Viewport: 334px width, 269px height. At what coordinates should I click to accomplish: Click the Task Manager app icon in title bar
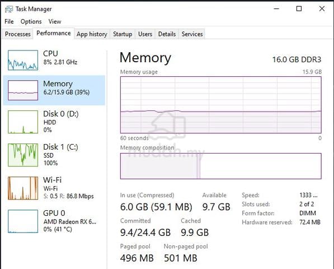coord(9,9)
